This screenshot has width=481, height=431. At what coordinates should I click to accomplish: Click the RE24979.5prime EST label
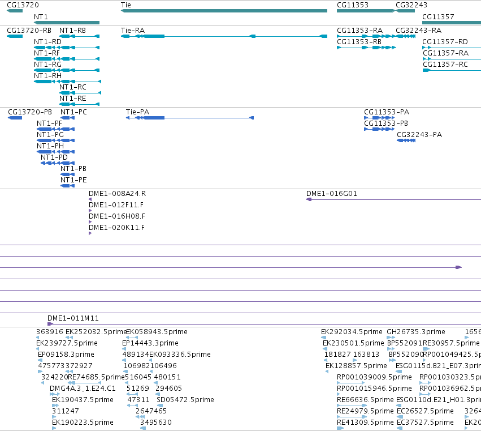pyautogui.click(x=365, y=411)
